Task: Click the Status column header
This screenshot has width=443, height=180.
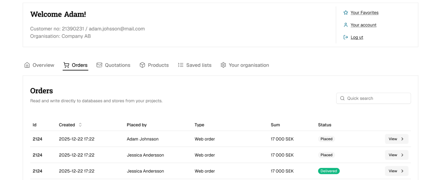Action: [324, 125]
